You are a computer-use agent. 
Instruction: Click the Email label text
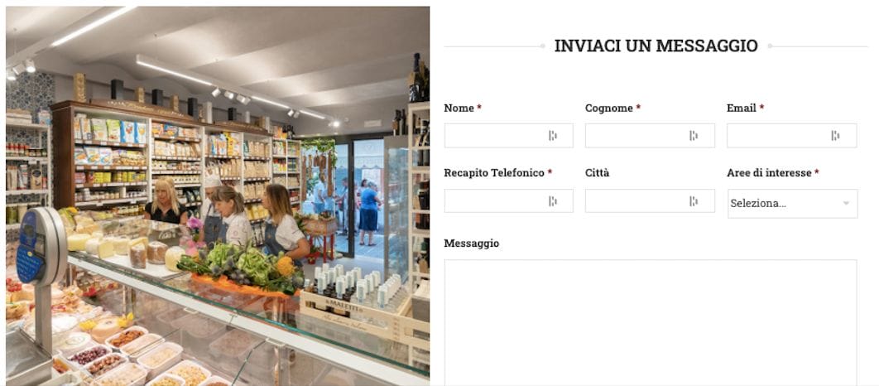741,109
